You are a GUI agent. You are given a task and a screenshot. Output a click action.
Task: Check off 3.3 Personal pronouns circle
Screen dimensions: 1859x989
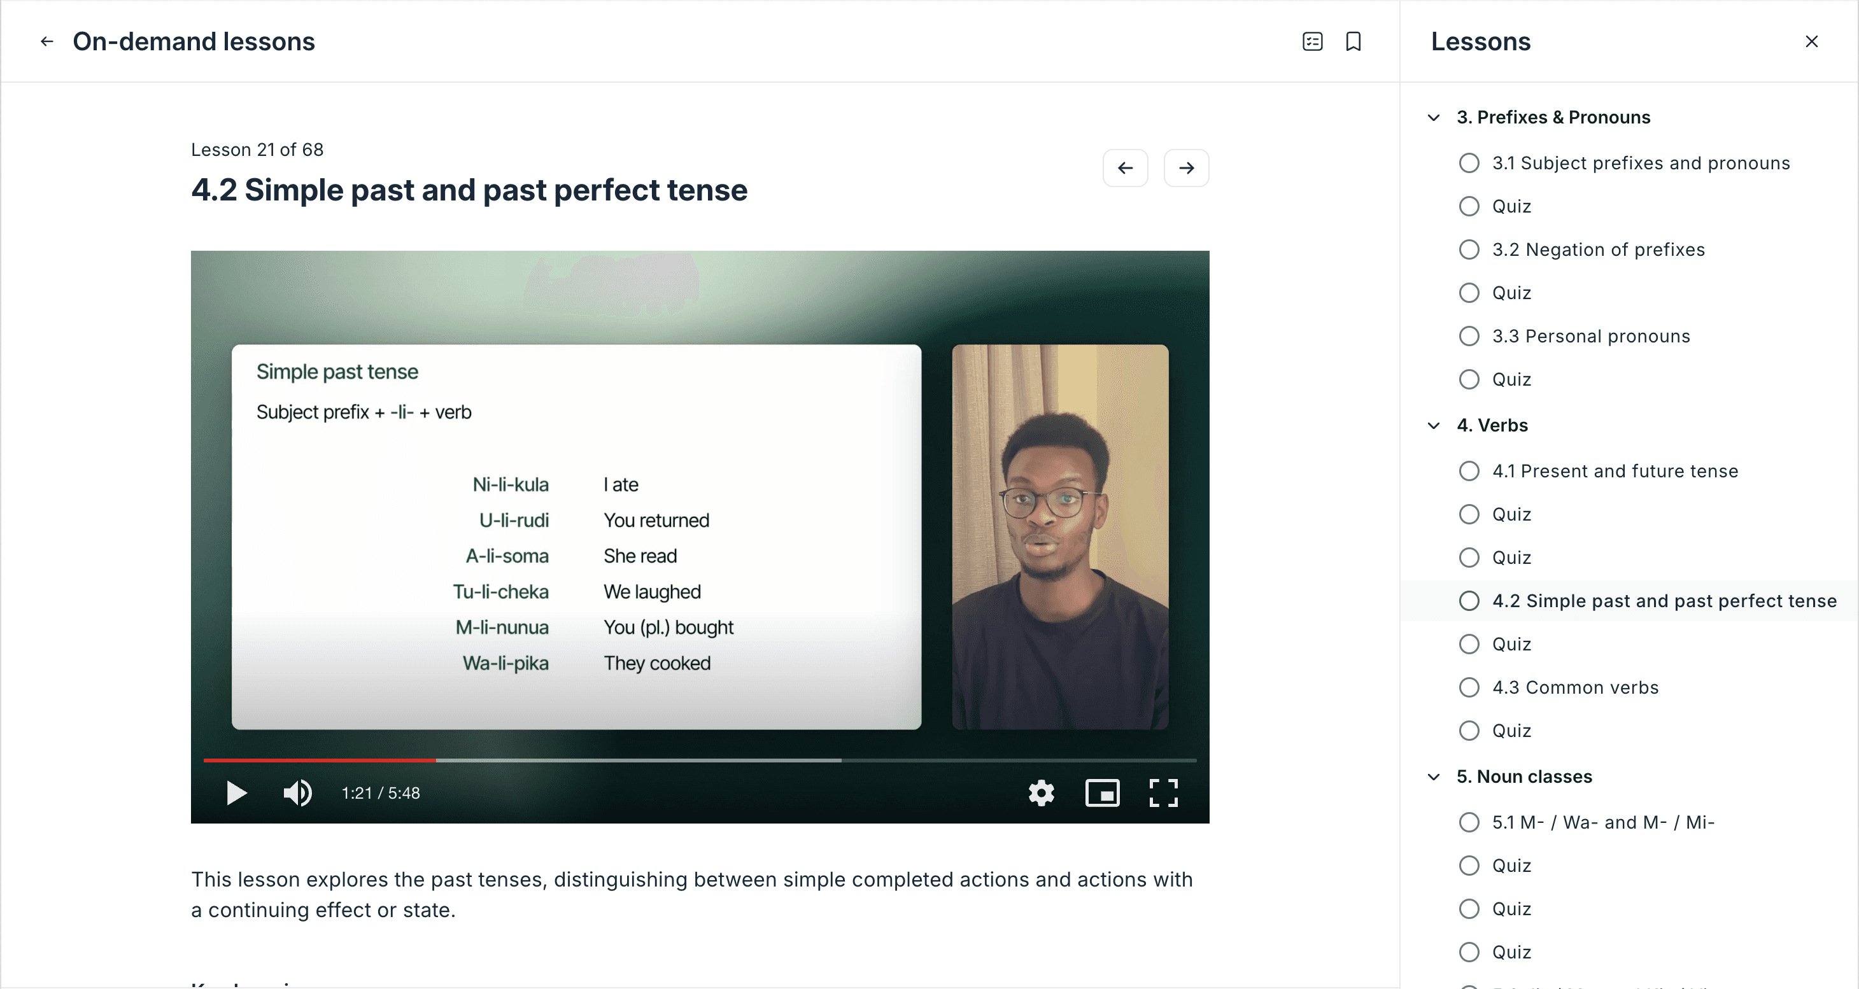[x=1469, y=336]
